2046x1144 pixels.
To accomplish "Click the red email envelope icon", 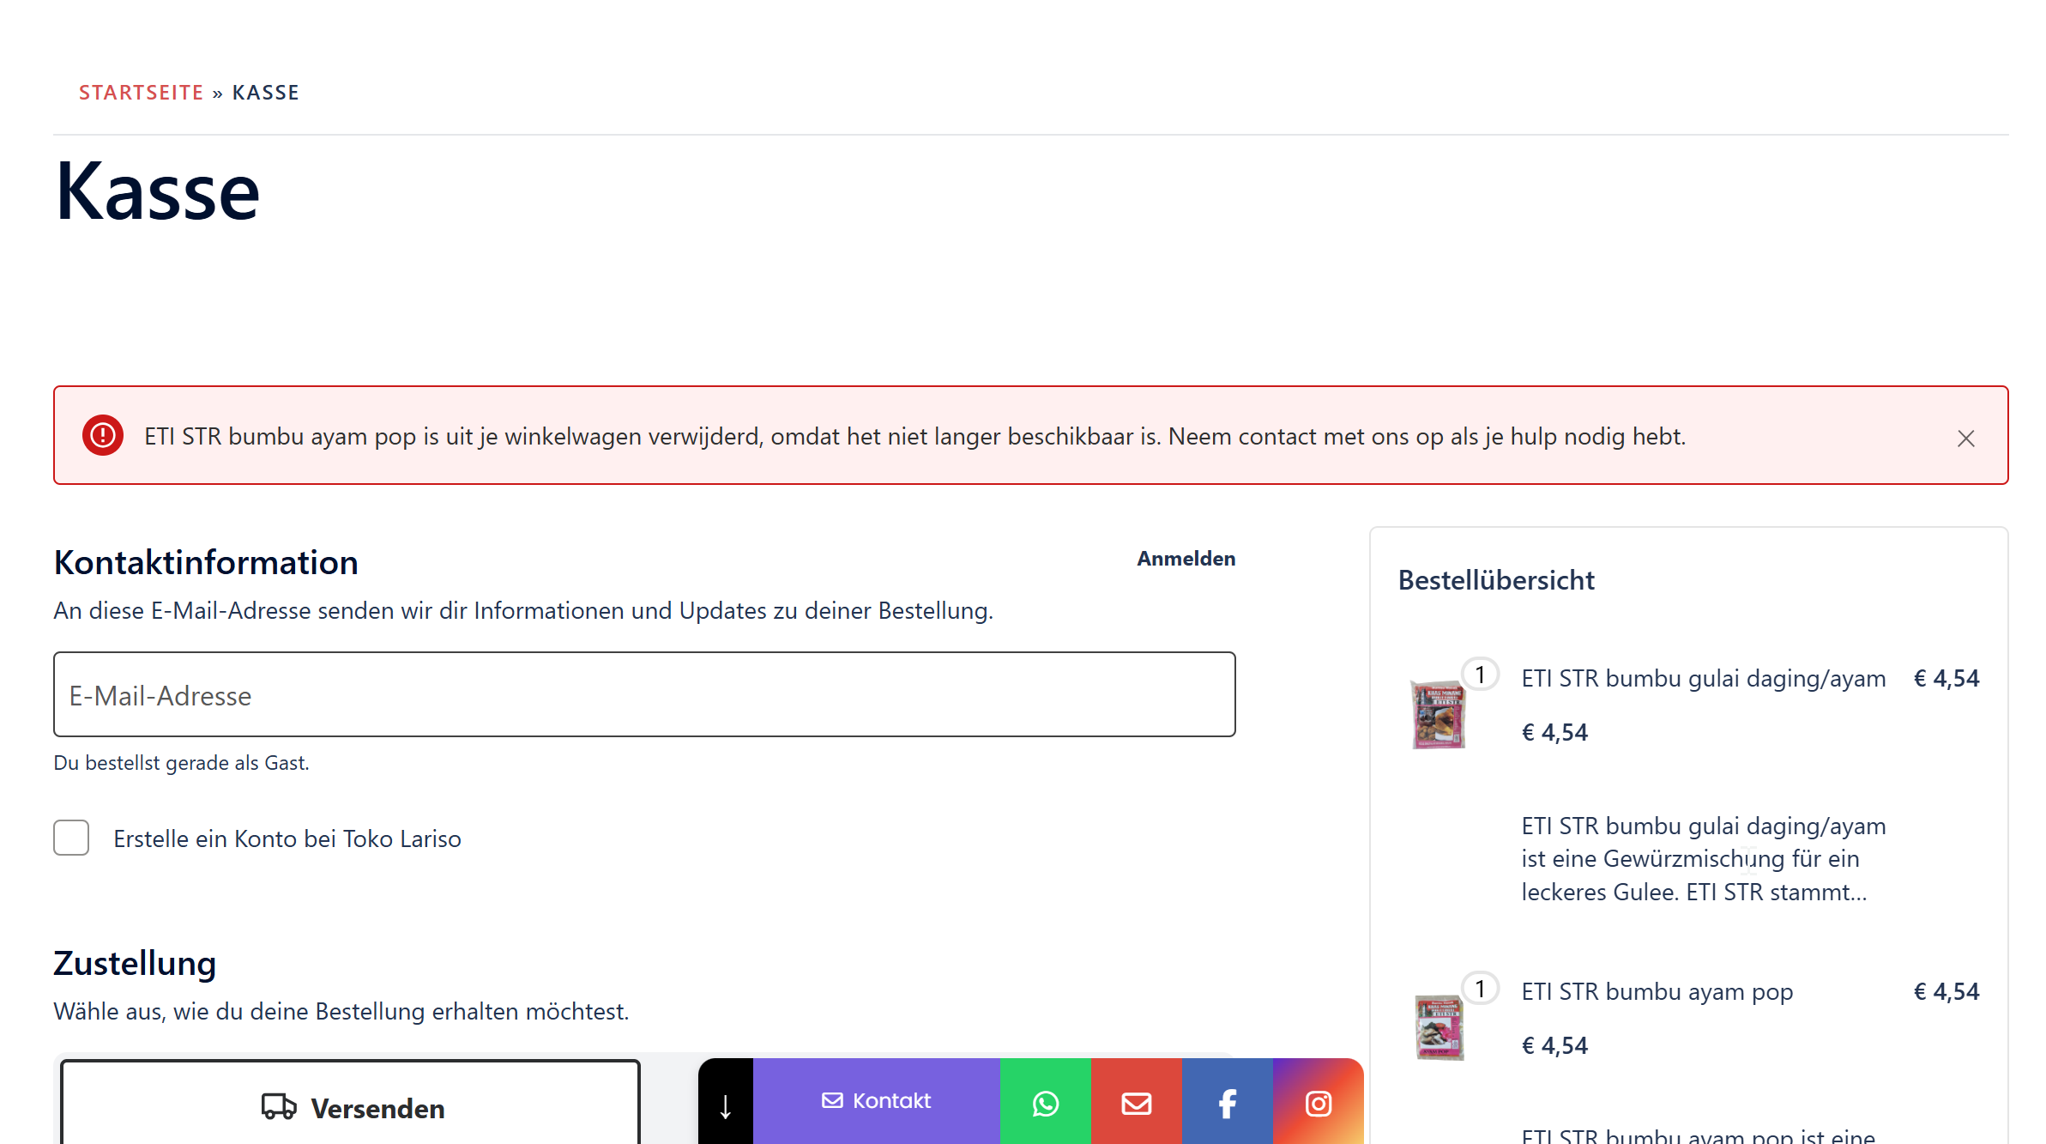I will (x=1136, y=1103).
